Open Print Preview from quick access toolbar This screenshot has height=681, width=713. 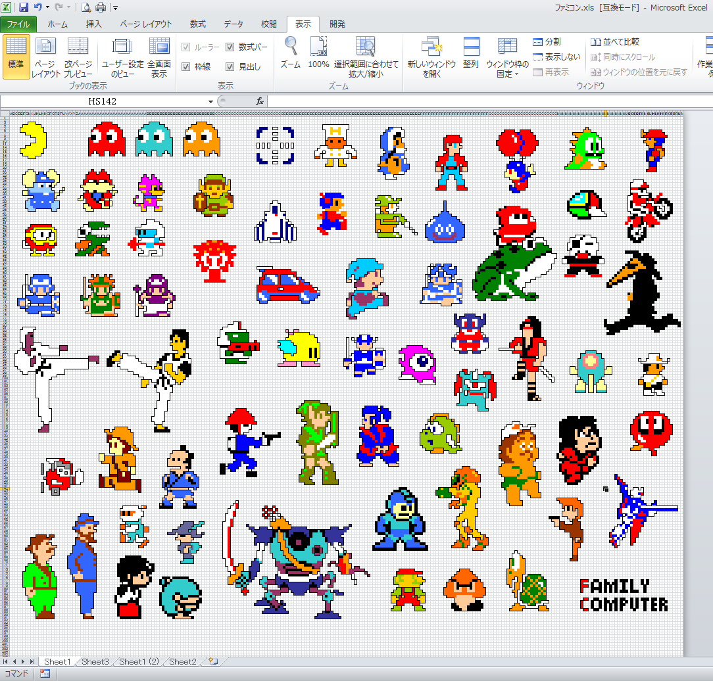point(86,7)
